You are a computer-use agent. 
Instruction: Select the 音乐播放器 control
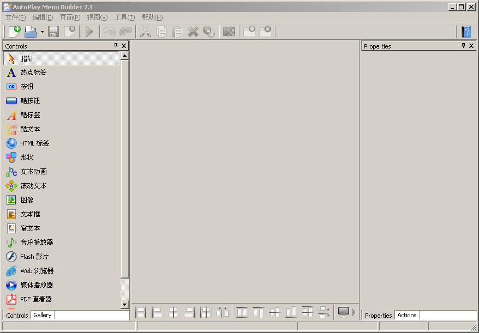62,243
